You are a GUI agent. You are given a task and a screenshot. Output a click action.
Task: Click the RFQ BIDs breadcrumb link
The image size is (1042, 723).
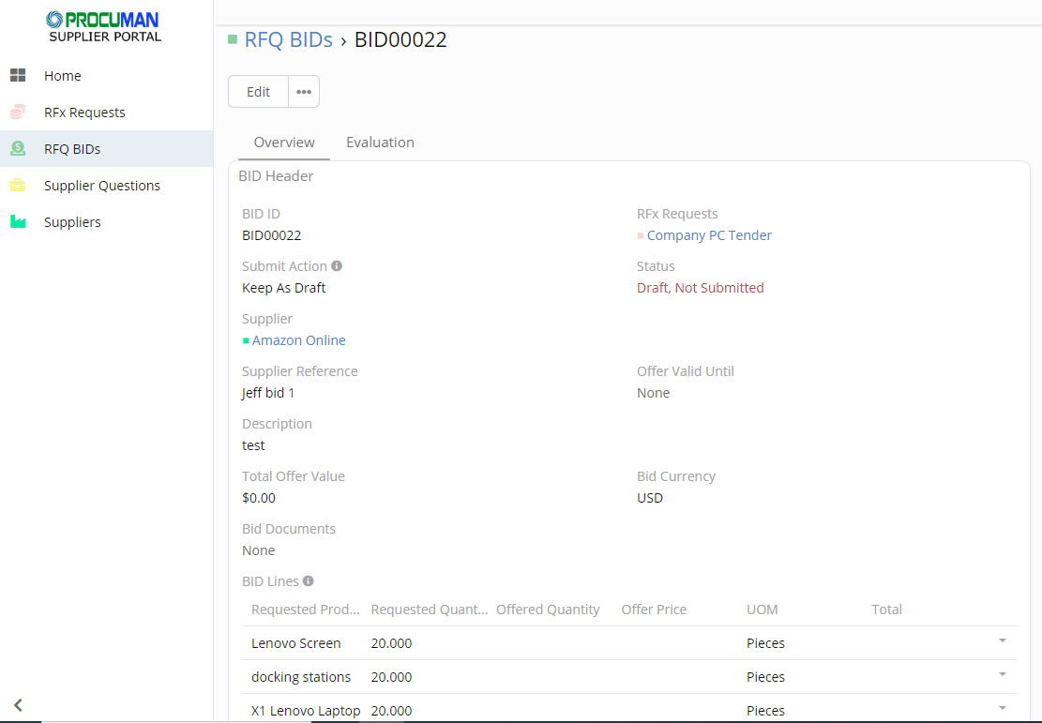(x=289, y=39)
